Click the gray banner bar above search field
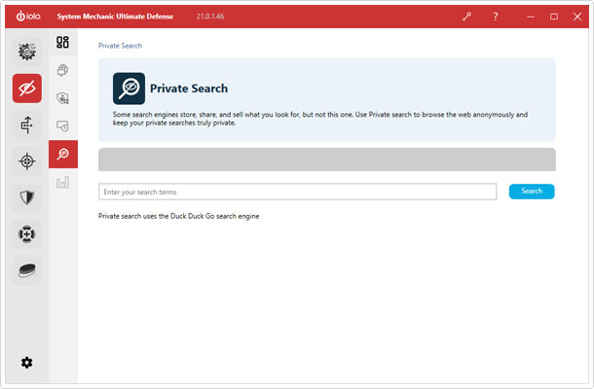This screenshot has height=389, width=594. tap(327, 159)
